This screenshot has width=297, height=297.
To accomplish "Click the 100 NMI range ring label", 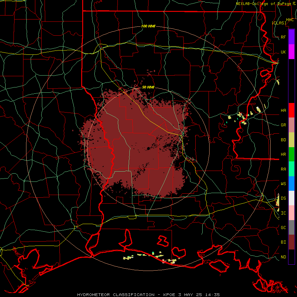I will (148, 26).
